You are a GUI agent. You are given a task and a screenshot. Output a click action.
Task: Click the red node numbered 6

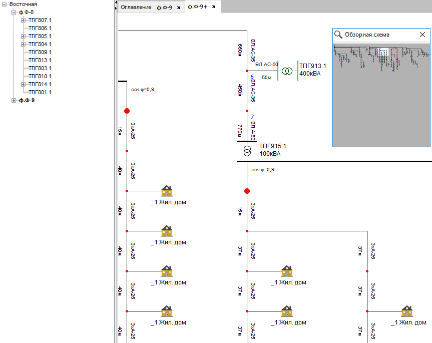(x=247, y=71)
